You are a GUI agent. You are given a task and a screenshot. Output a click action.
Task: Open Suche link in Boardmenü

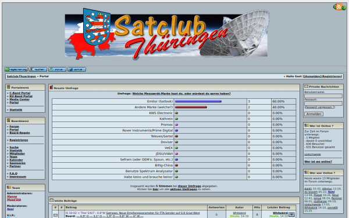coord(14,147)
